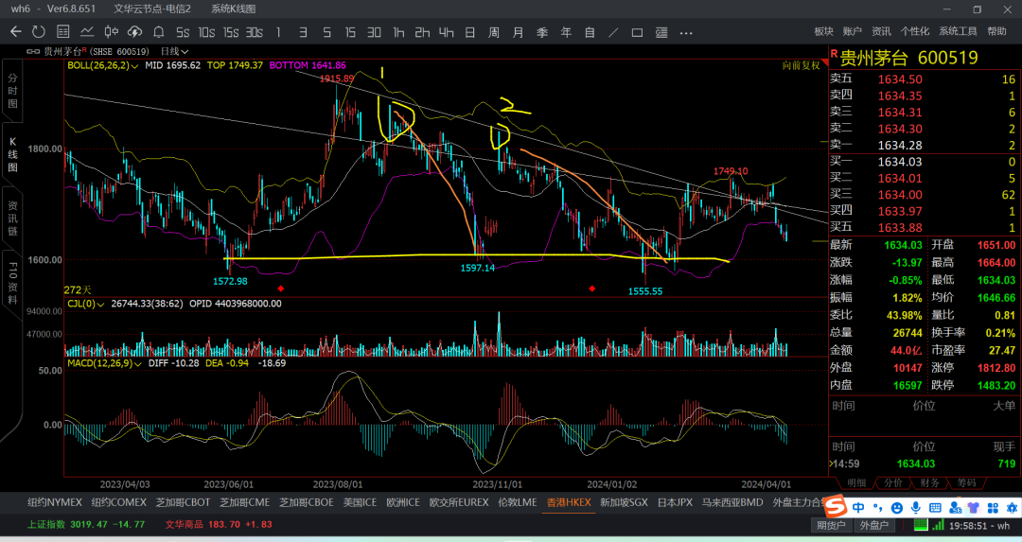Go back with the left arrow icon

pos(16,32)
